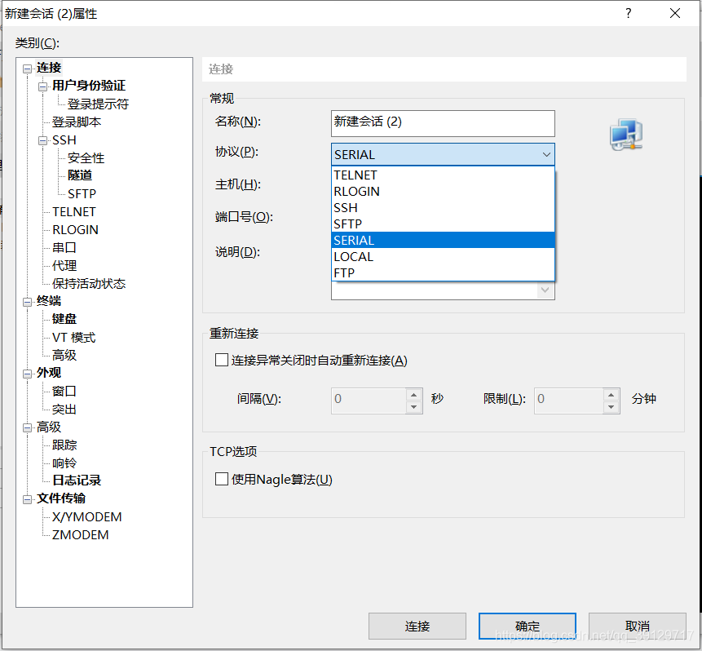
Task: Click the 取消 cancel button
Action: (637, 626)
